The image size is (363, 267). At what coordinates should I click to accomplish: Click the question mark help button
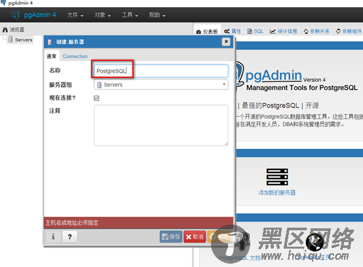69,237
